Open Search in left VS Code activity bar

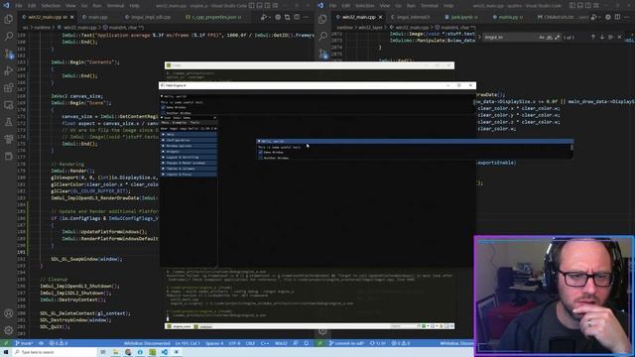coord(9,37)
